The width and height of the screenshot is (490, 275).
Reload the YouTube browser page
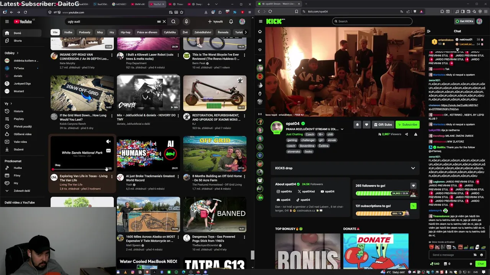point(25,12)
